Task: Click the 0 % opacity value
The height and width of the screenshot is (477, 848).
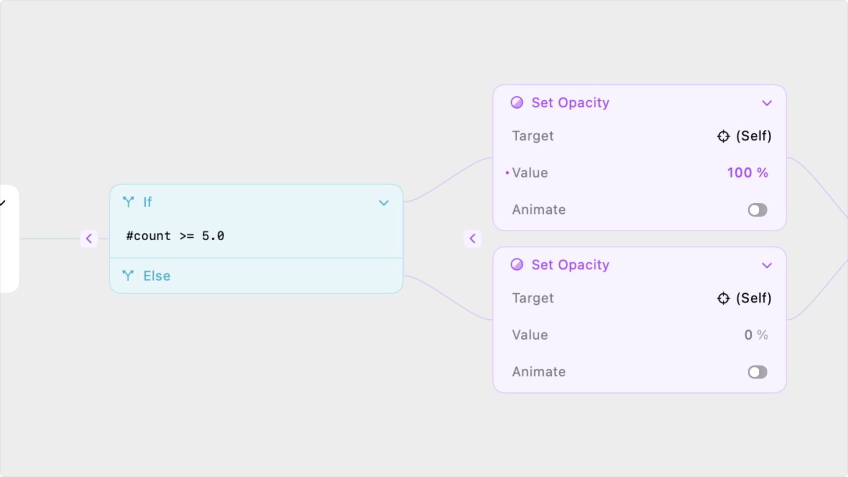Action: click(756, 335)
